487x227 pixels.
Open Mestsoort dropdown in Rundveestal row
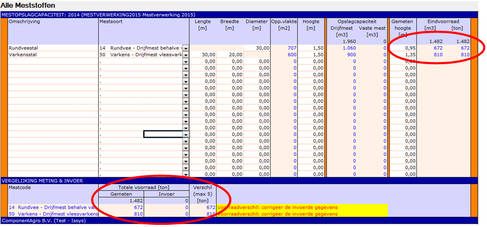[x=186, y=48]
